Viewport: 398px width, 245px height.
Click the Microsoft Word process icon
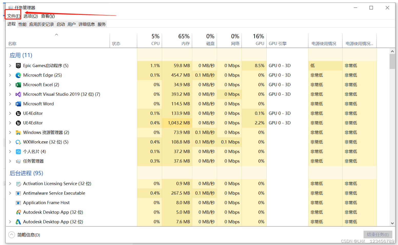click(18, 104)
